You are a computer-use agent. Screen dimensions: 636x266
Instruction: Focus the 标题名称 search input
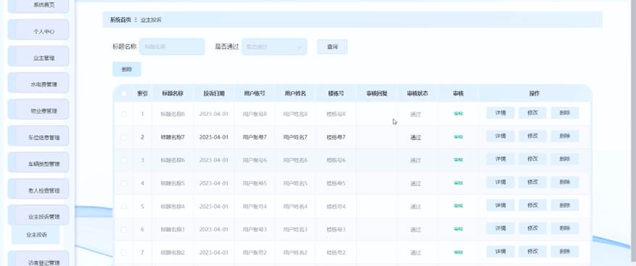(172, 47)
